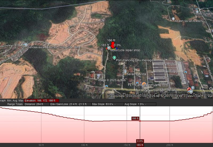213x147 pixels.
Task: Click the blue photo icon above Nur Sungai marker
Action: (x=197, y=9)
